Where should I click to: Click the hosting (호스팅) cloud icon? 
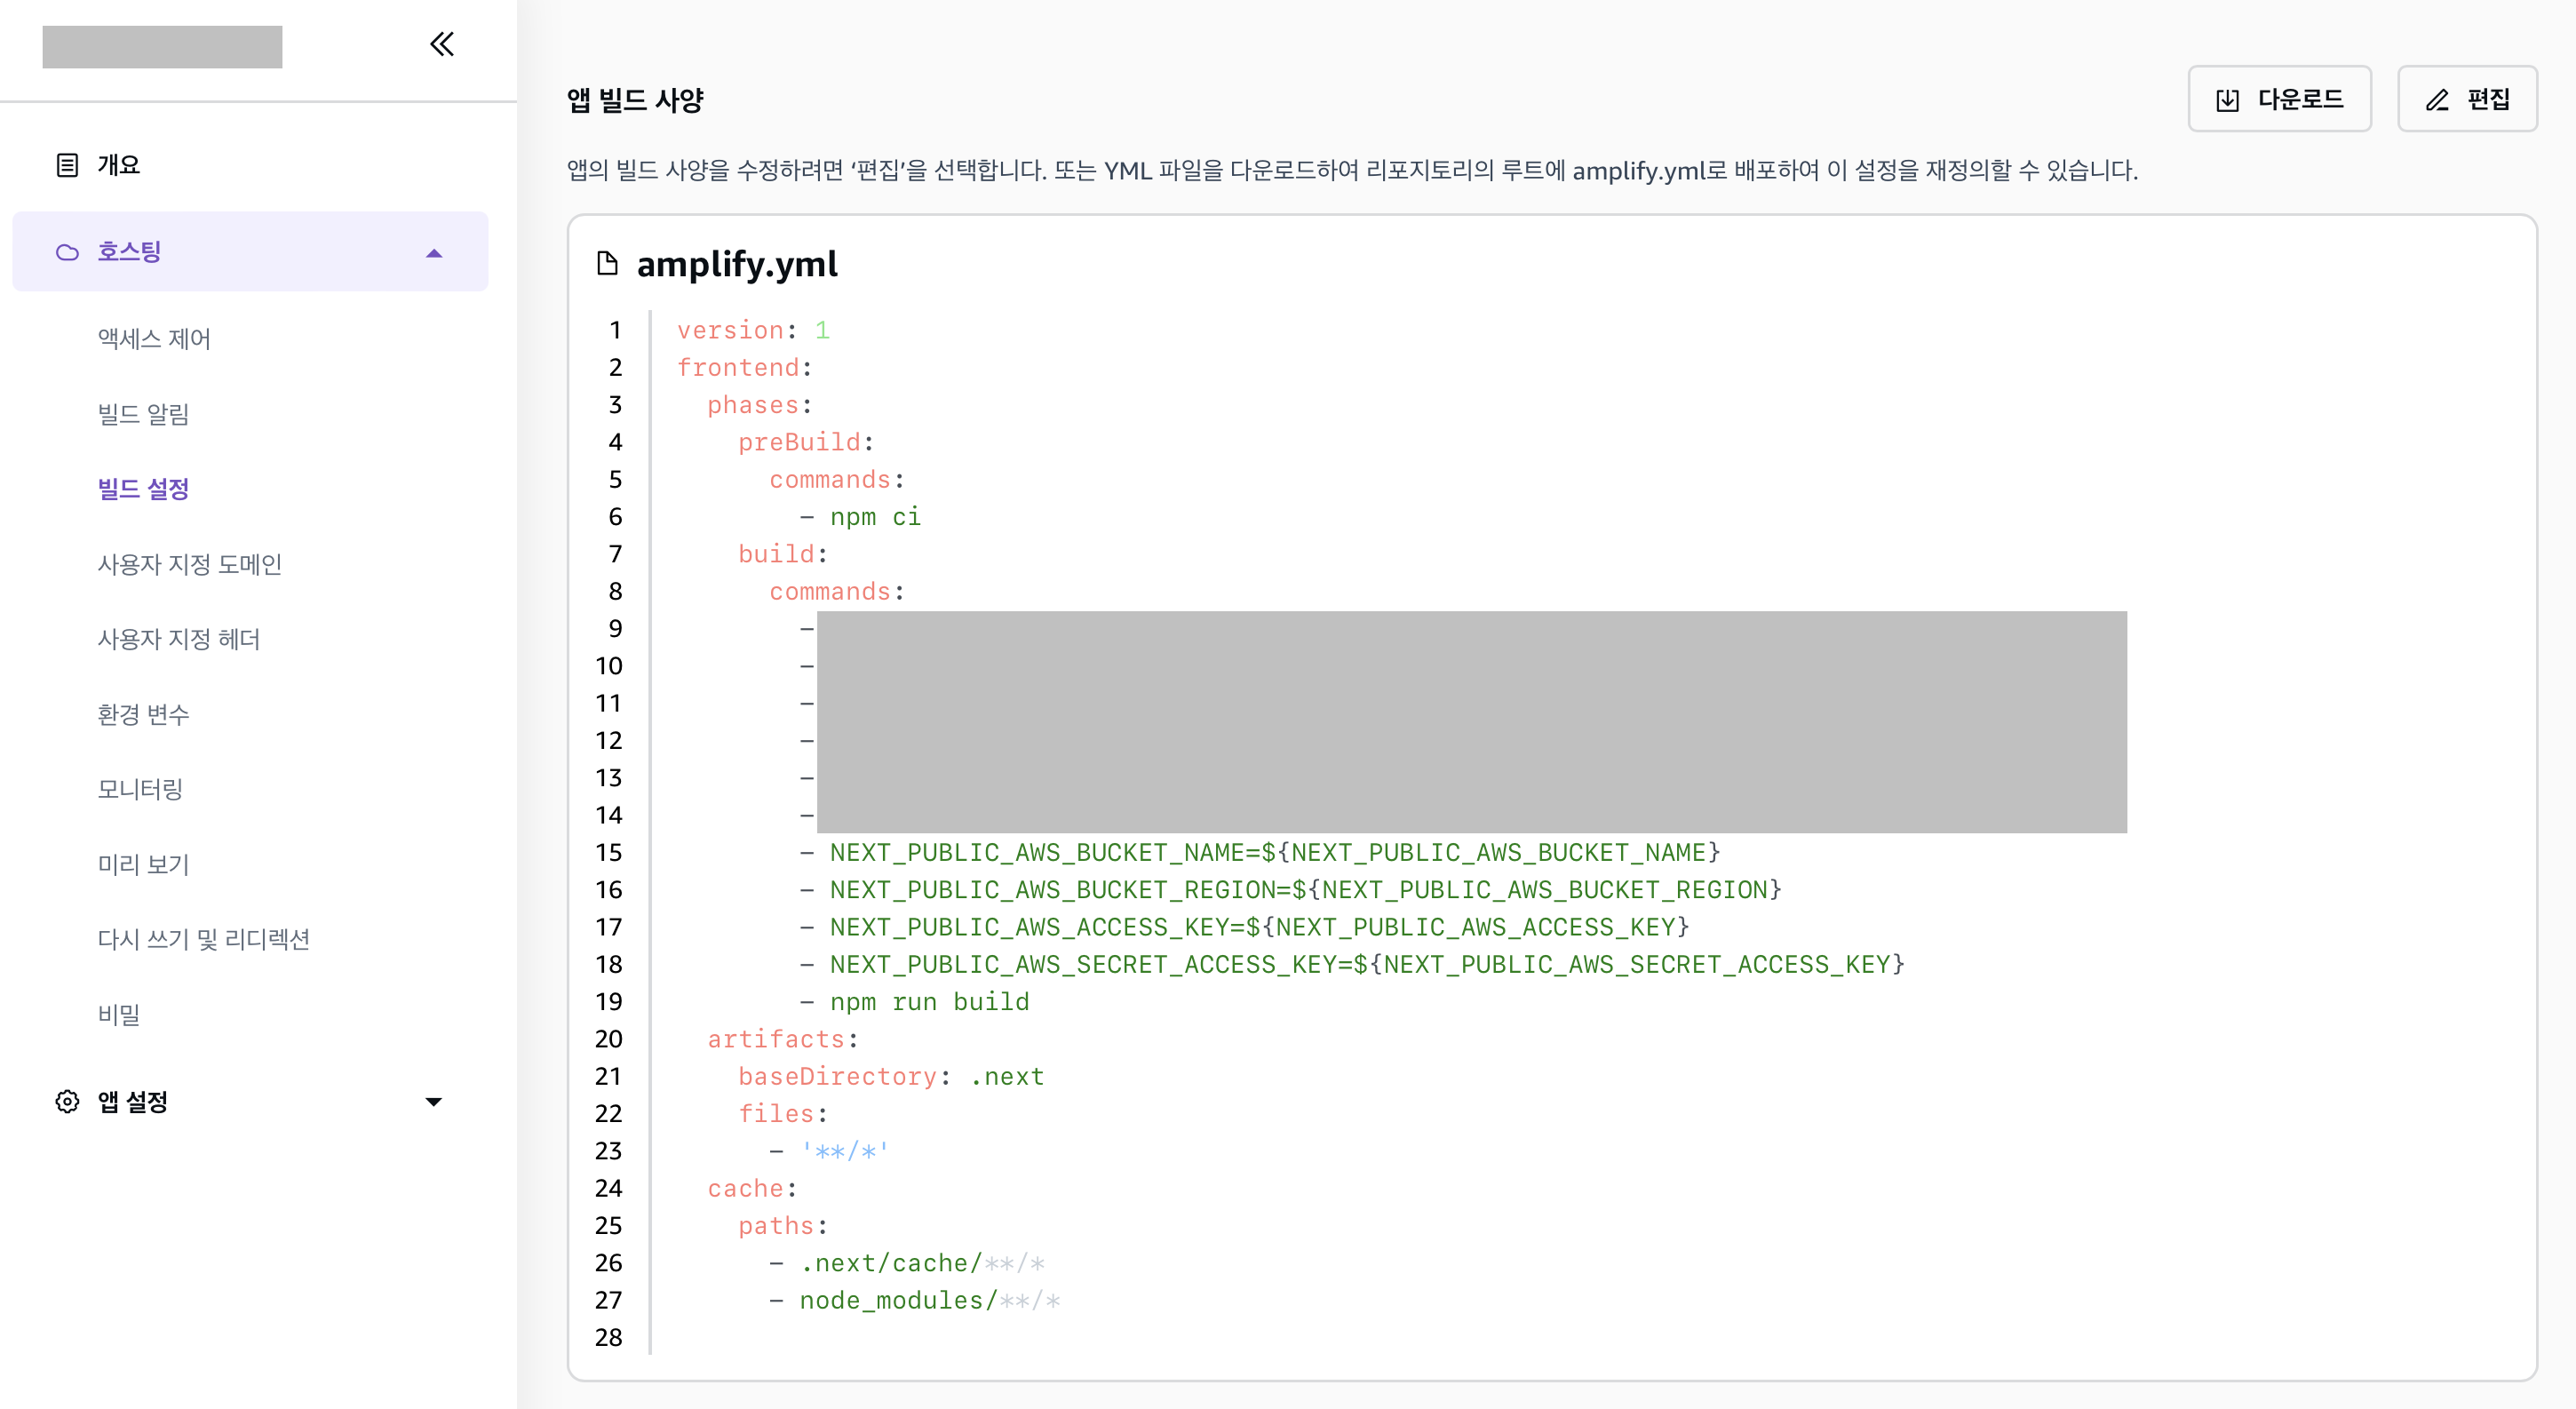[67, 252]
